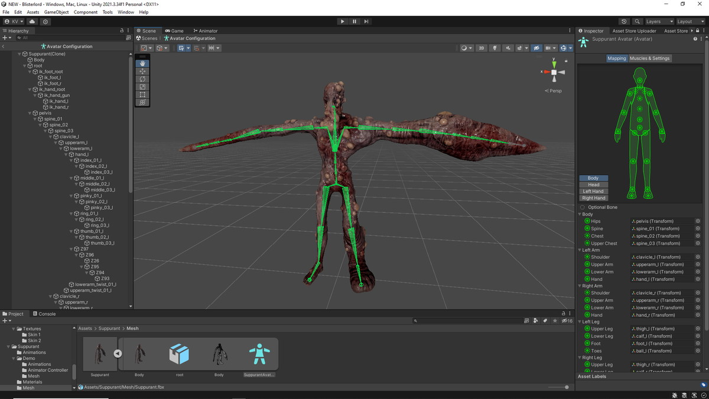Click the Play button

[342, 21]
